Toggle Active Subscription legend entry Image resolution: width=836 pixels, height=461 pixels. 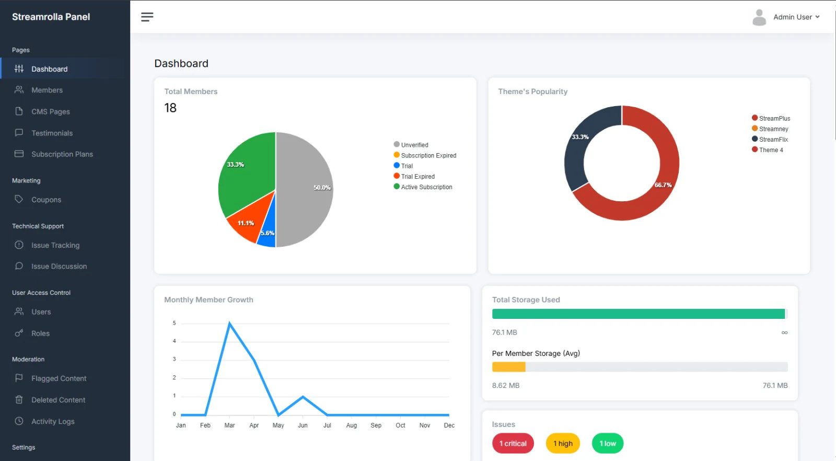tap(423, 187)
